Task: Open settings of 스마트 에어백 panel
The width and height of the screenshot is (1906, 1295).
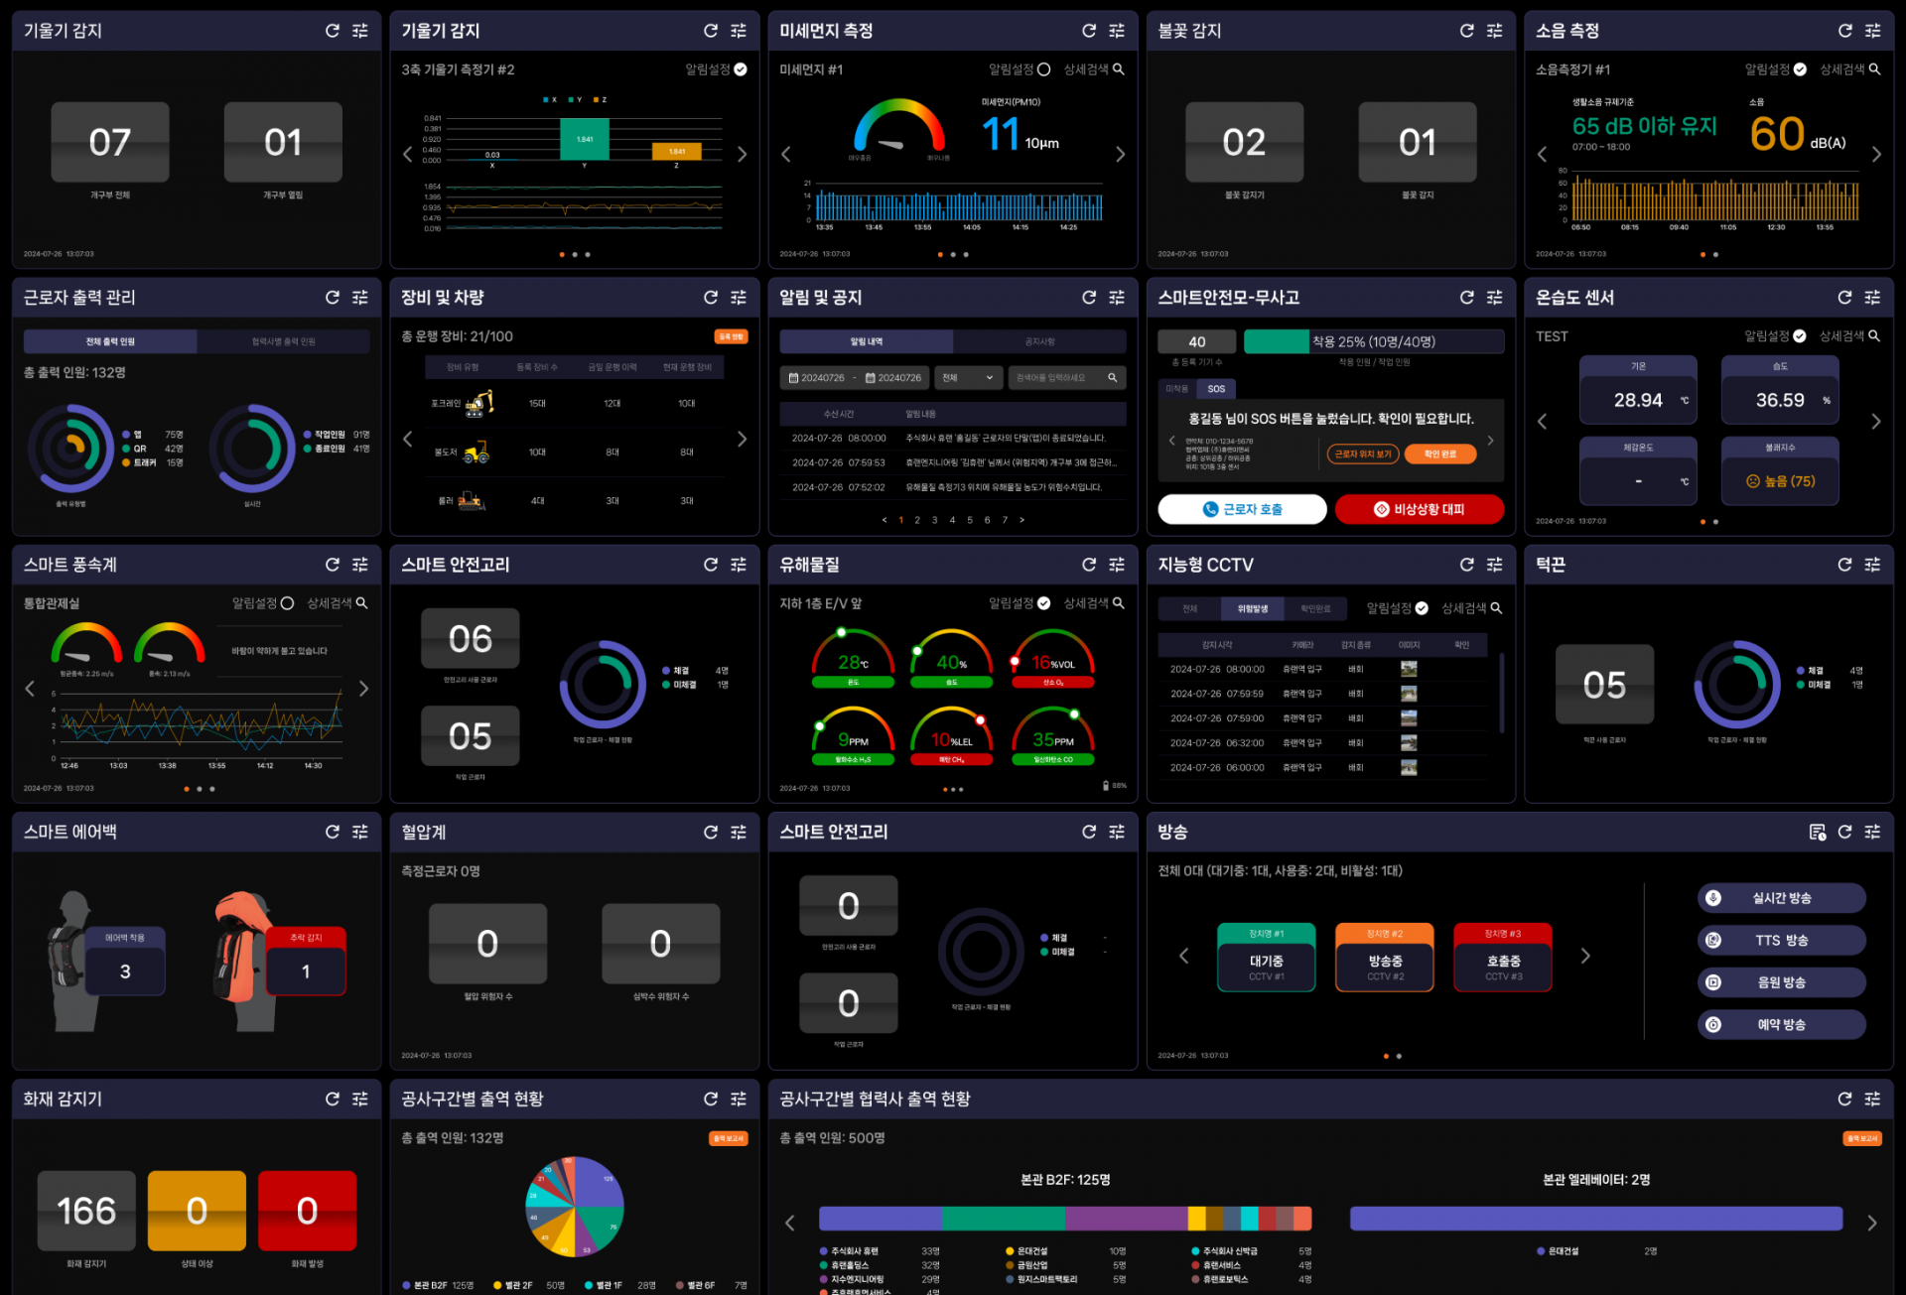Action: [x=360, y=832]
